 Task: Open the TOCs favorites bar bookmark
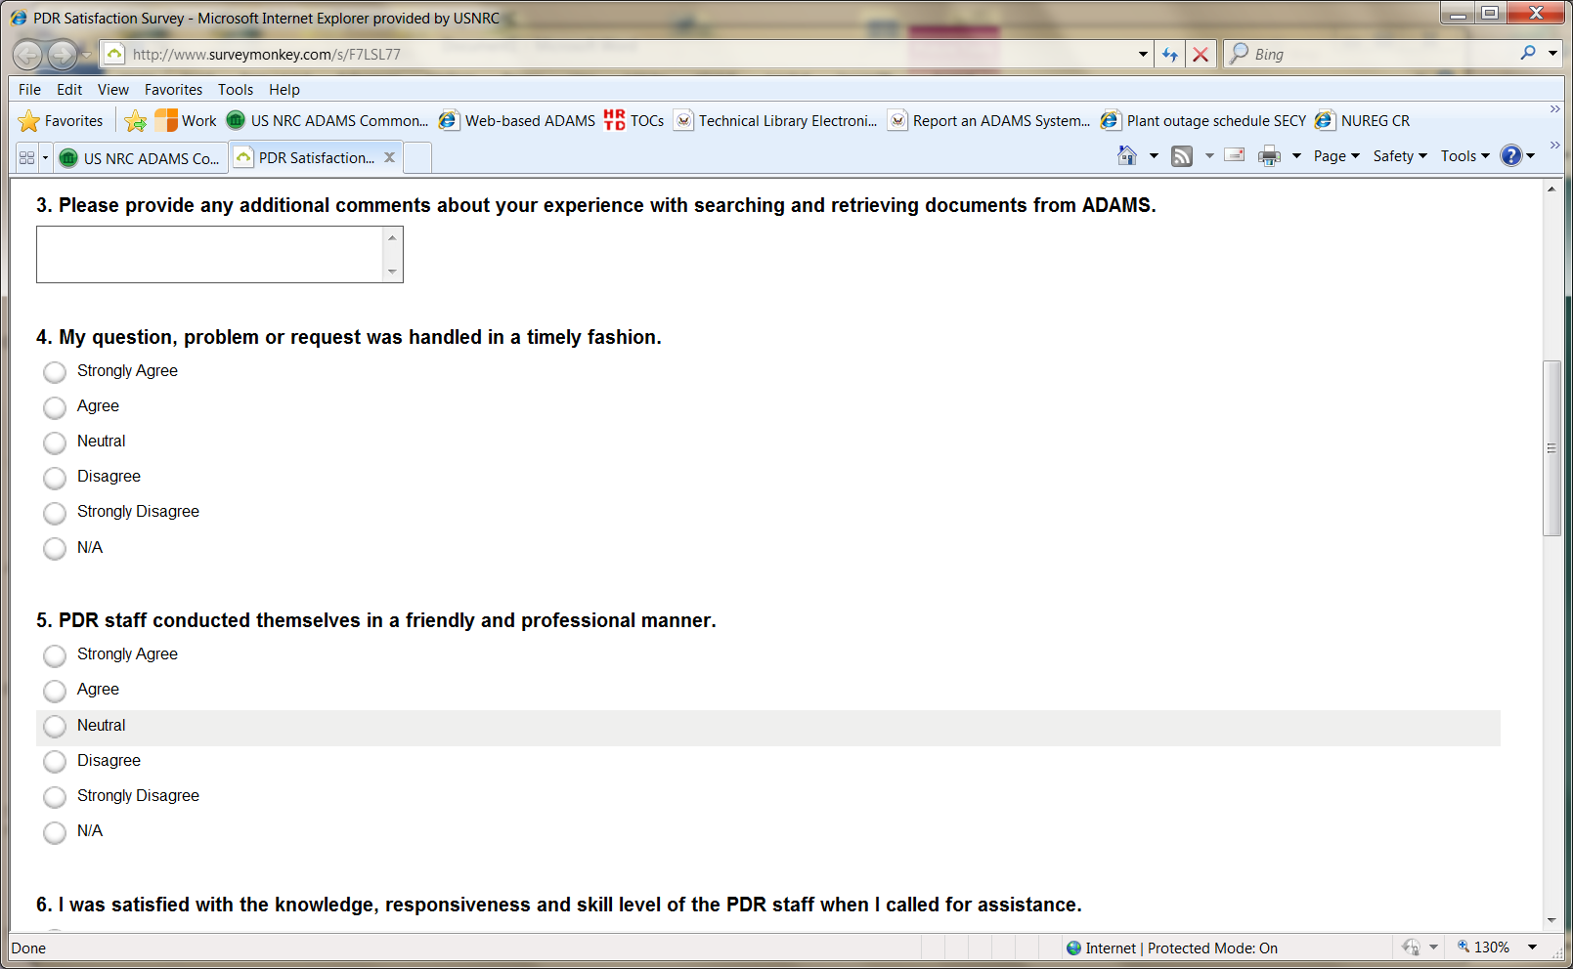click(634, 120)
